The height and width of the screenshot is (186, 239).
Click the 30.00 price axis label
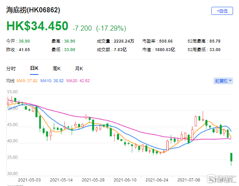[x=12, y=174]
